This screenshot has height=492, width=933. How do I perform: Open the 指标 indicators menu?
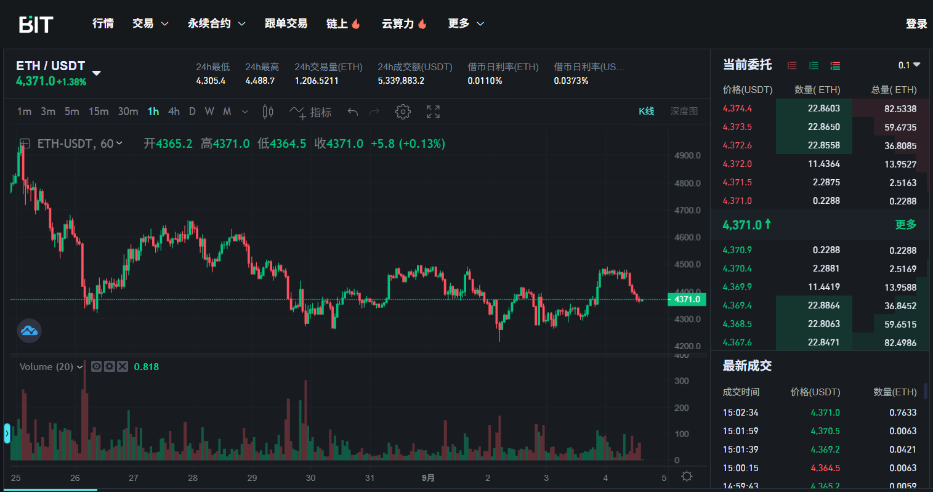pyautogui.click(x=311, y=112)
